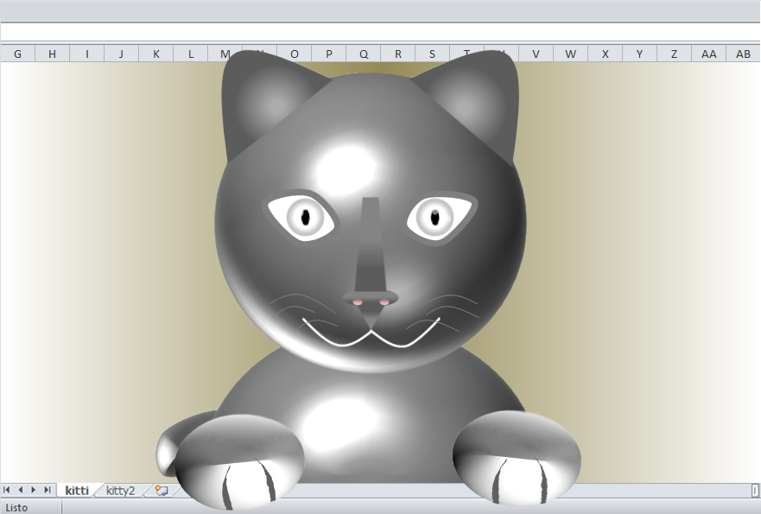Image resolution: width=761 pixels, height=514 pixels.
Task: Select column L header
Action: [190, 54]
